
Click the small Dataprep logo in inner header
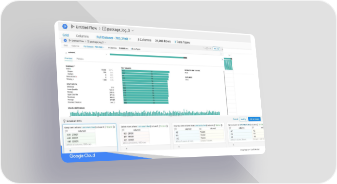tap(65, 40)
